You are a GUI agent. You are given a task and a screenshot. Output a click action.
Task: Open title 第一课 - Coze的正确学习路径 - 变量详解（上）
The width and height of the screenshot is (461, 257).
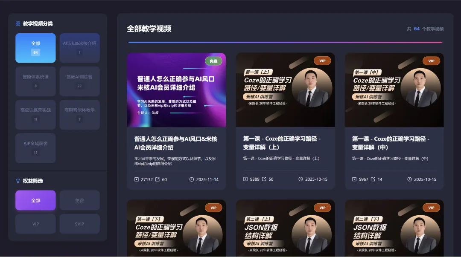click(x=282, y=143)
